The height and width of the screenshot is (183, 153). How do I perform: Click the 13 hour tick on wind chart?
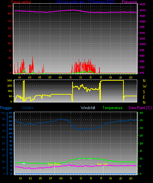pos(81,77)
